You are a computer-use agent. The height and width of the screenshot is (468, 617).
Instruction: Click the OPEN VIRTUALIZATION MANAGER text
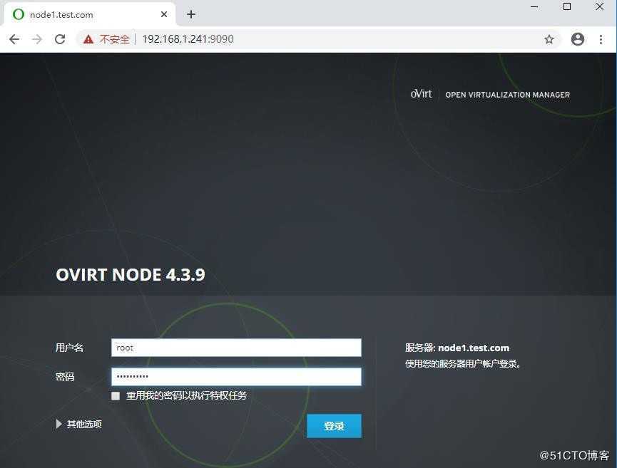(x=507, y=95)
